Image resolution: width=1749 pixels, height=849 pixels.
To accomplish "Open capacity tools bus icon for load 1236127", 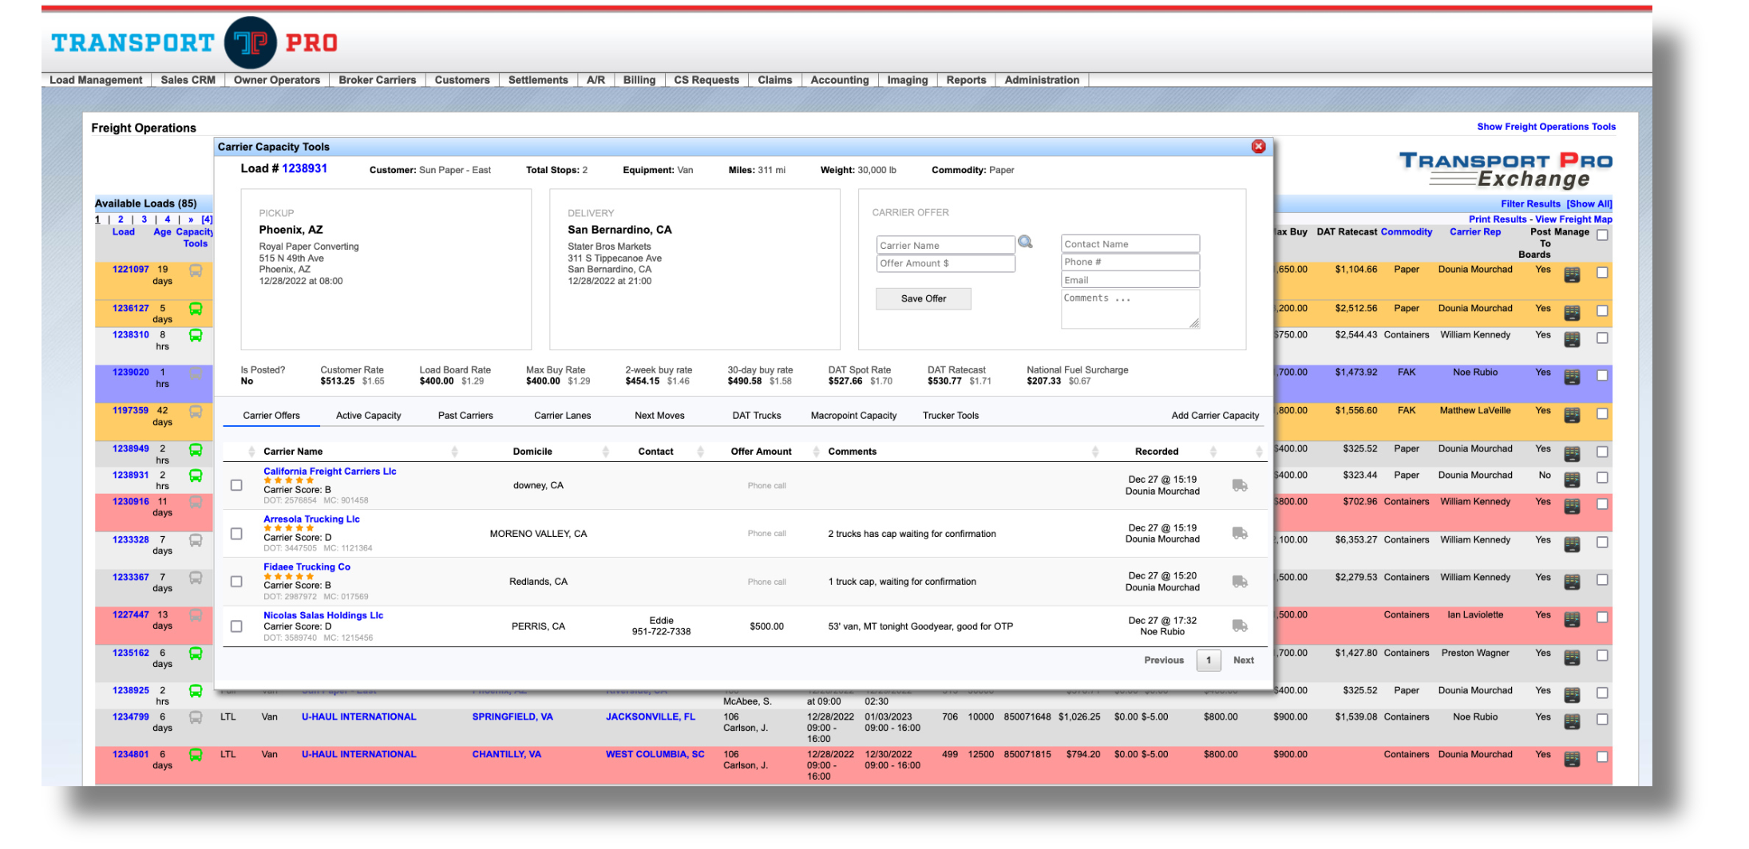I will [x=196, y=309].
